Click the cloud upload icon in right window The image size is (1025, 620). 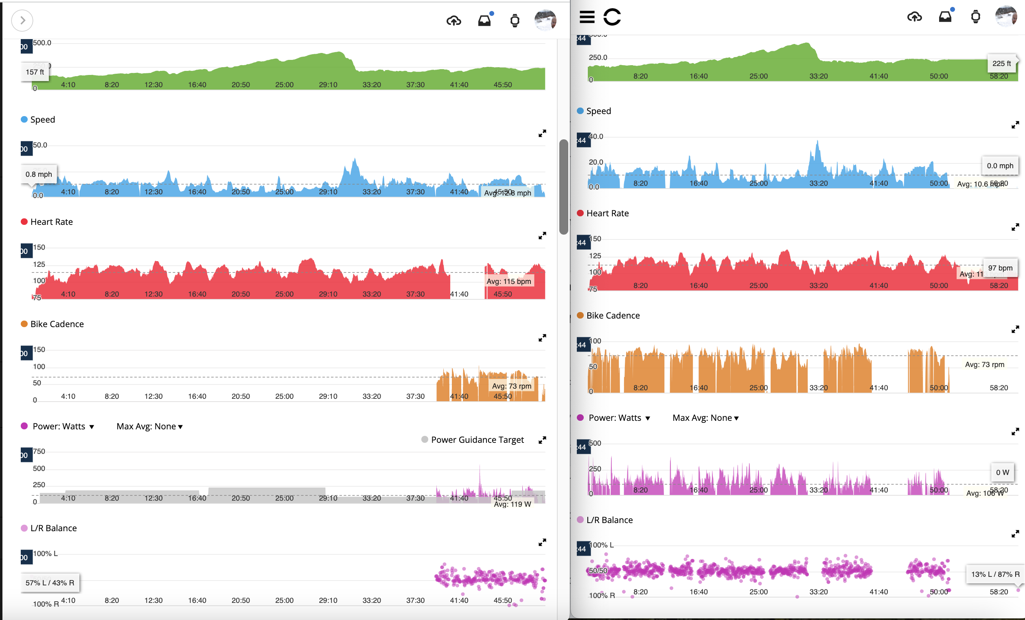(914, 17)
